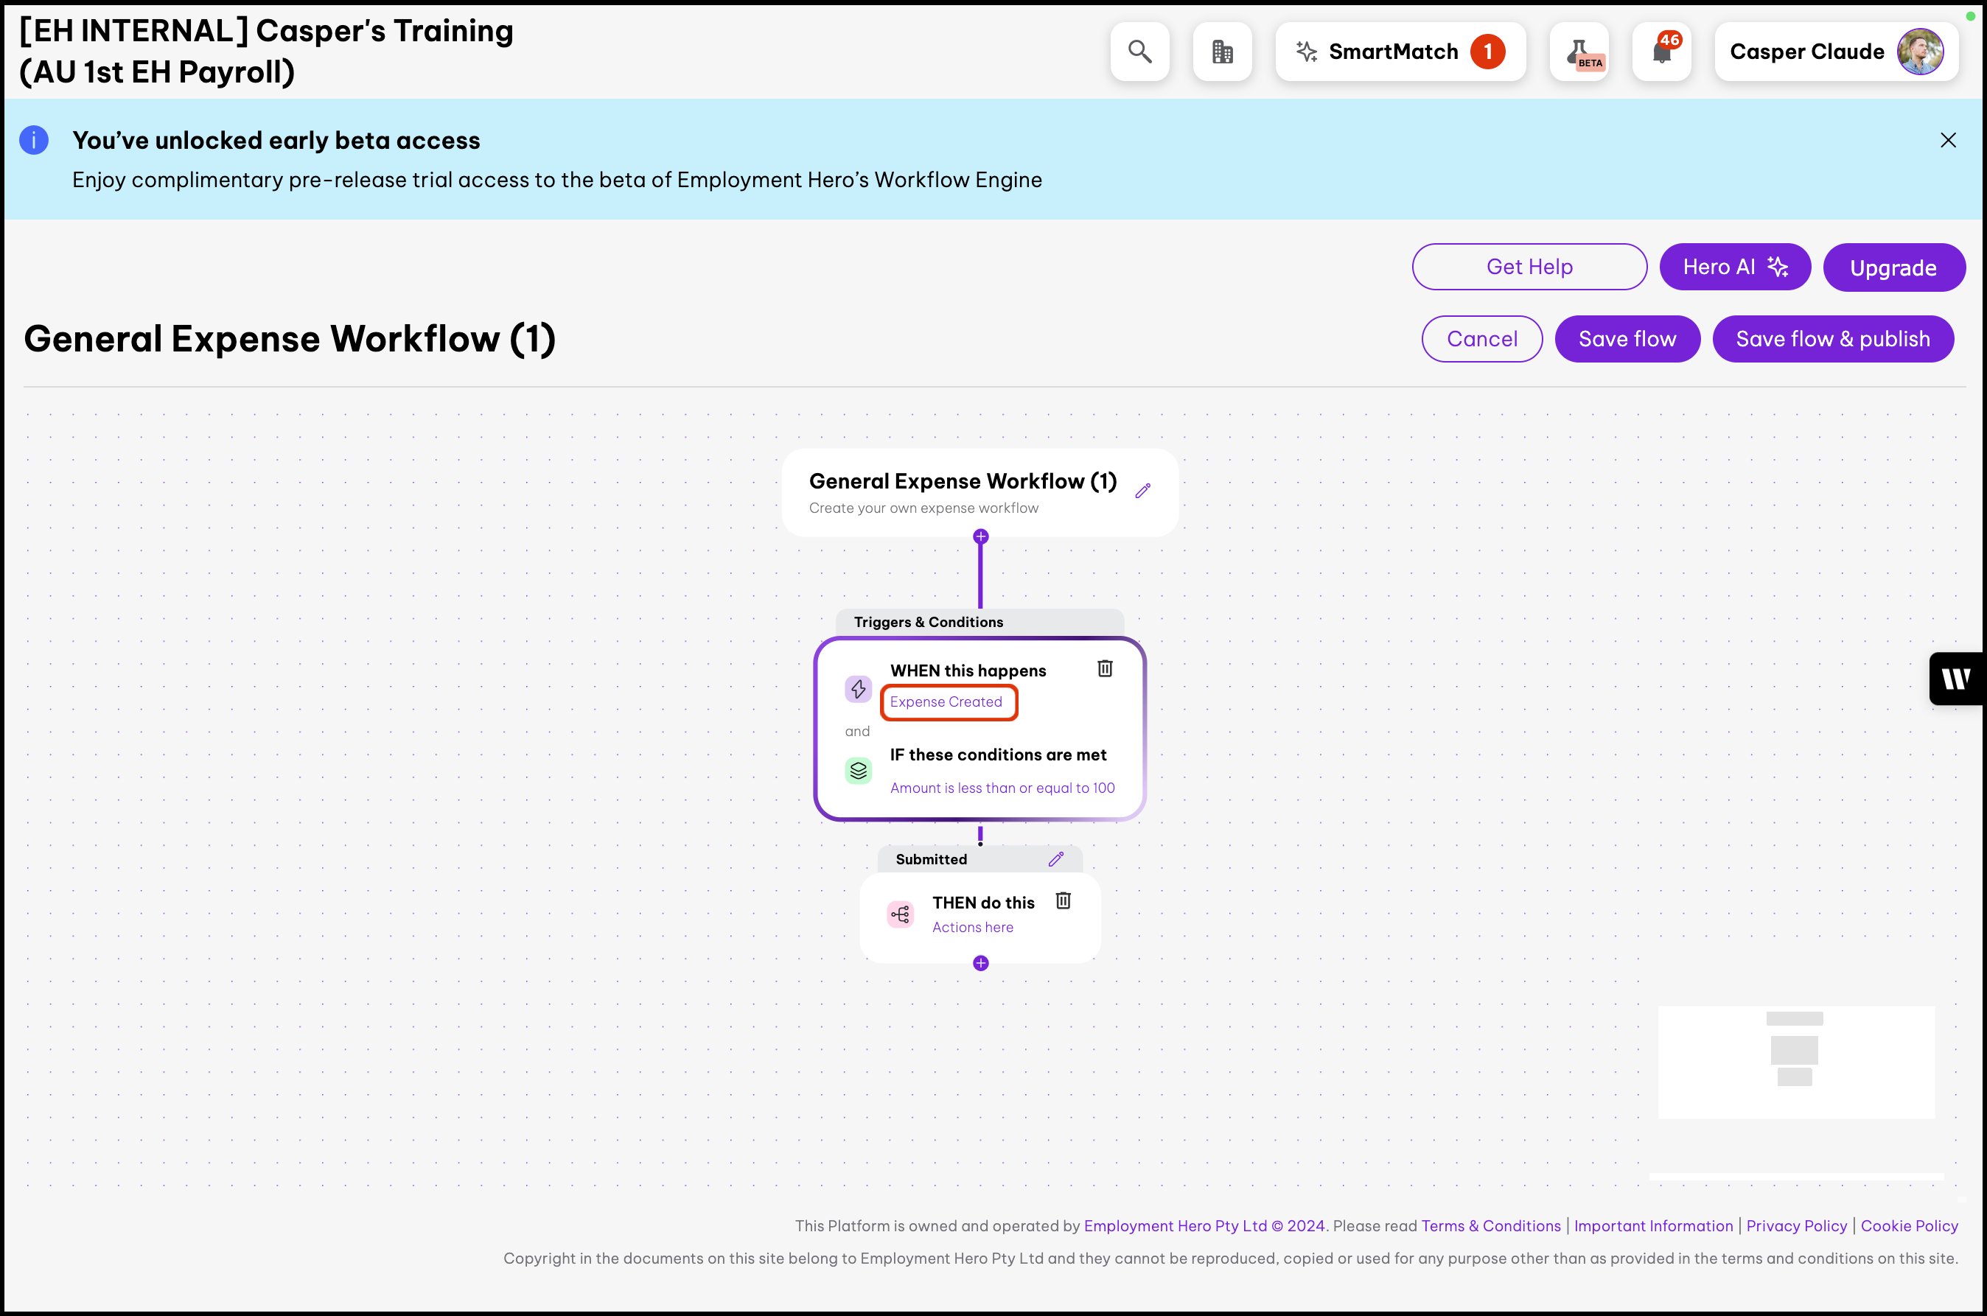Open the SmartMatch panel
The height and width of the screenshot is (1316, 1987).
coord(1400,52)
